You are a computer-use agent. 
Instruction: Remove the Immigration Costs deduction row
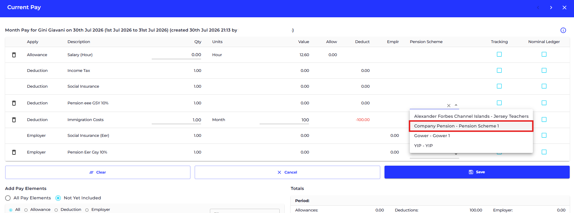[14, 120]
